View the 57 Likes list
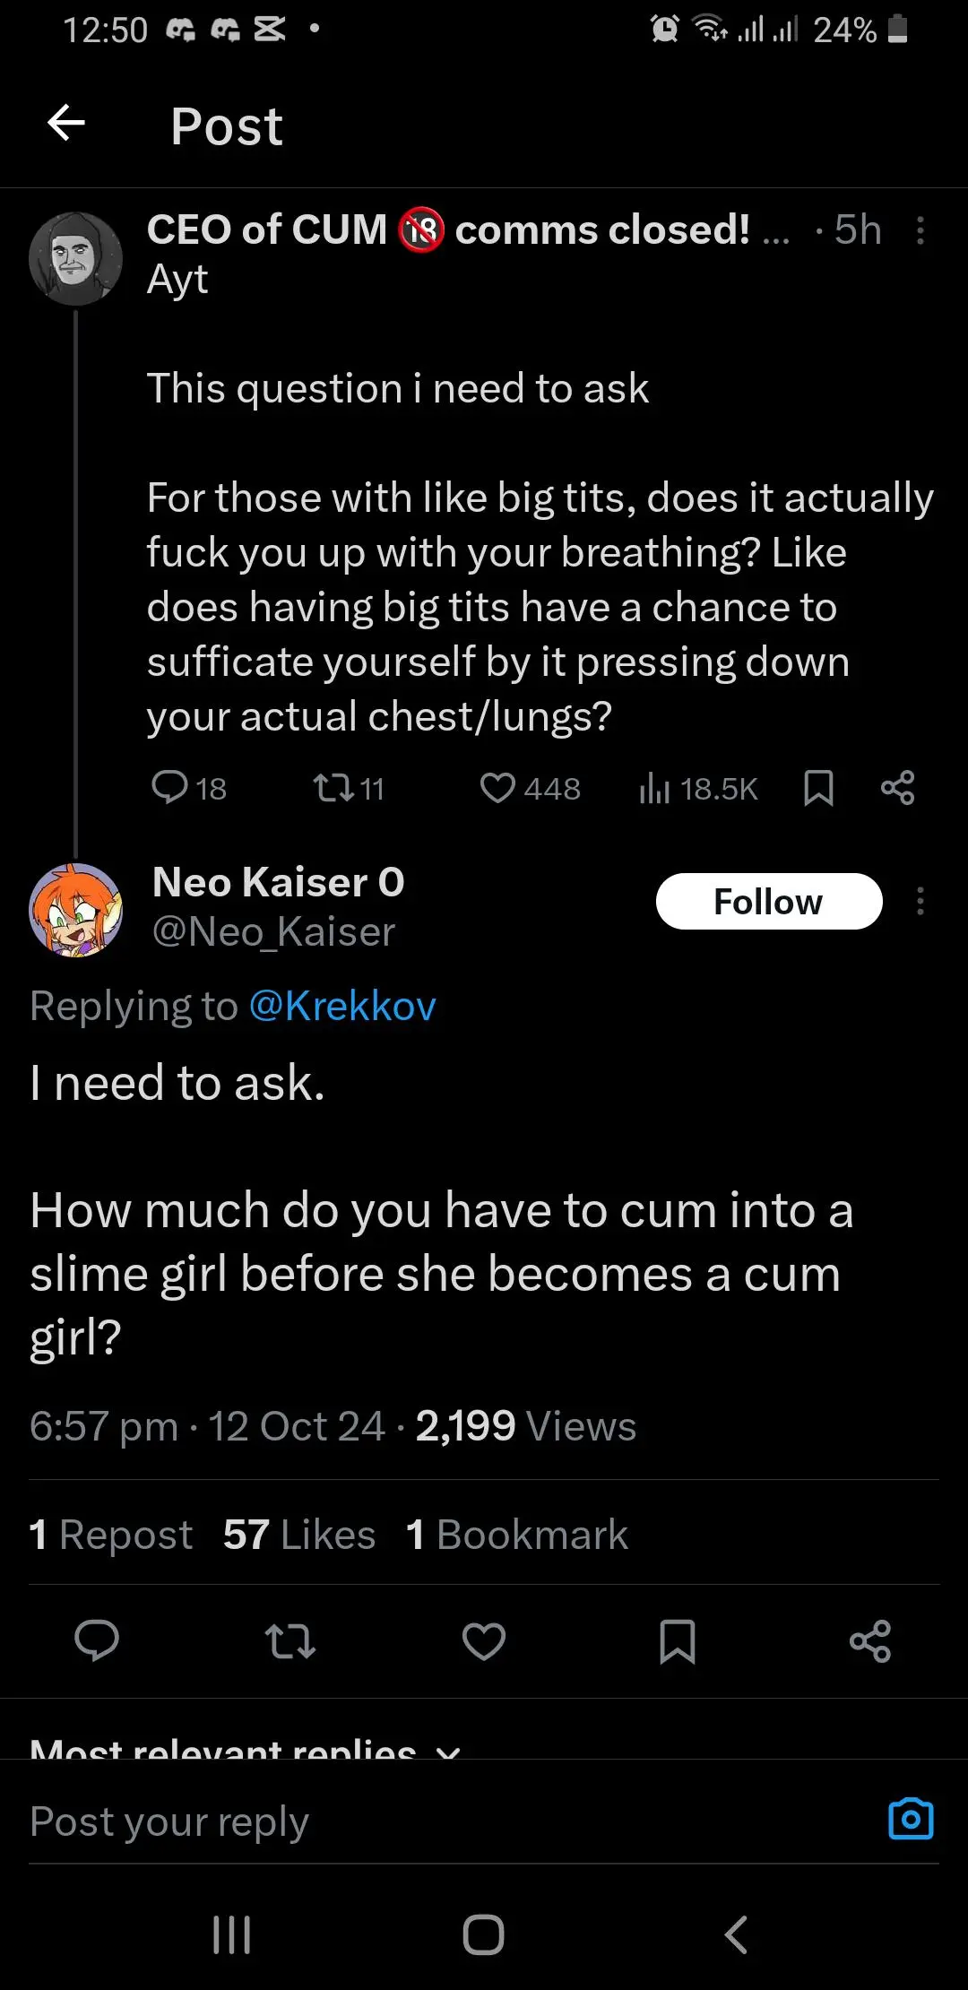The height and width of the screenshot is (1990, 968). pos(298,1534)
